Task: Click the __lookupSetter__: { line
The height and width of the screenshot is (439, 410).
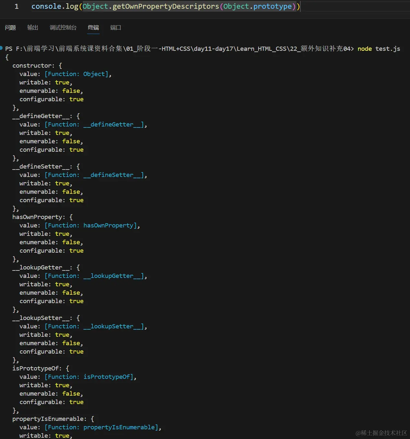Action: (46, 318)
